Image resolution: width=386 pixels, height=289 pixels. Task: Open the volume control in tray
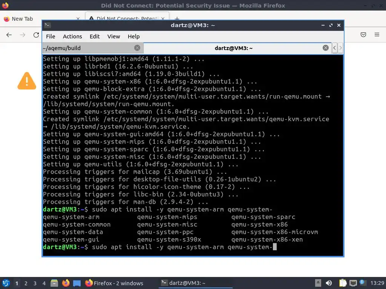(x=329, y=283)
